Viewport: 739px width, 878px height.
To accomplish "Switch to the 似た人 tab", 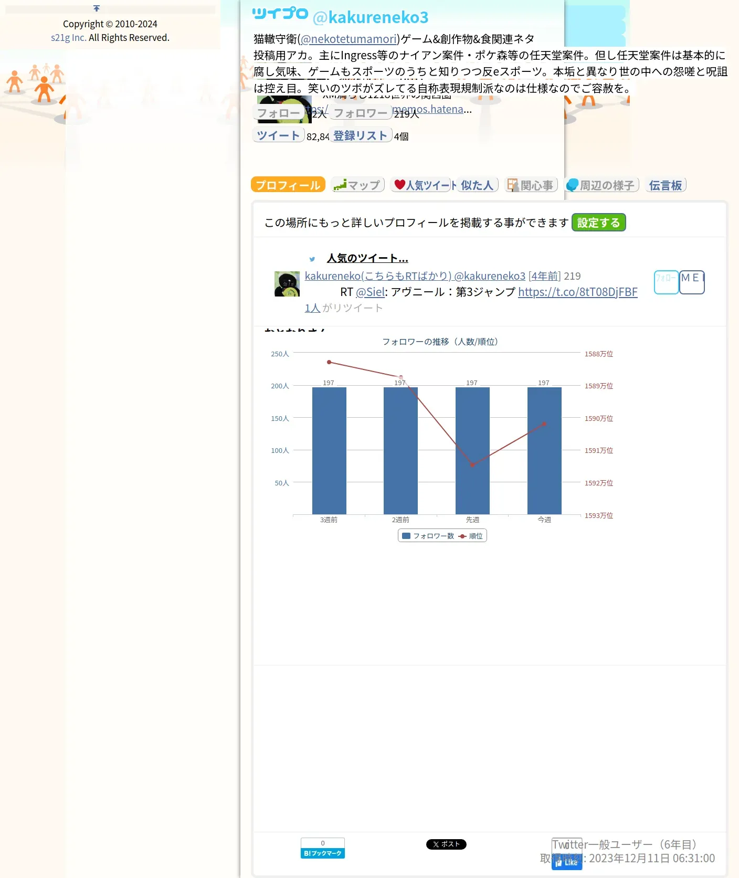I will tap(477, 185).
